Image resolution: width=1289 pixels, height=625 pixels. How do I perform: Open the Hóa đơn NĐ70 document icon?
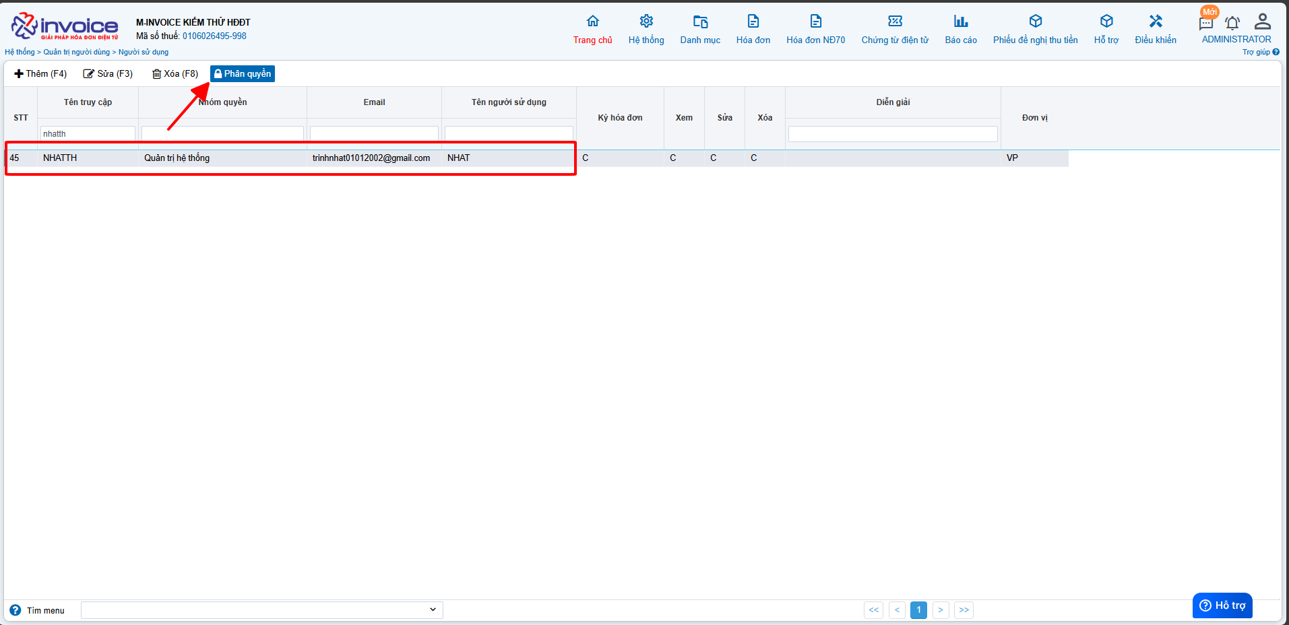click(815, 22)
